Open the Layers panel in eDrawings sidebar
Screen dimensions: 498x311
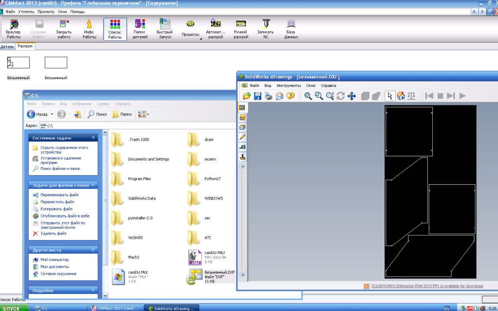(x=242, y=127)
